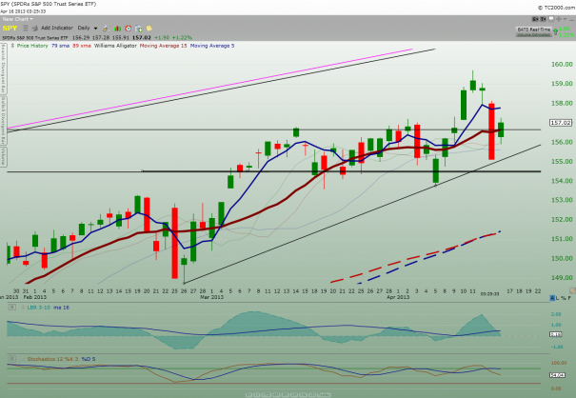
Task: Click the 79 sma indicator label
Action: pyautogui.click(x=60, y=46)
